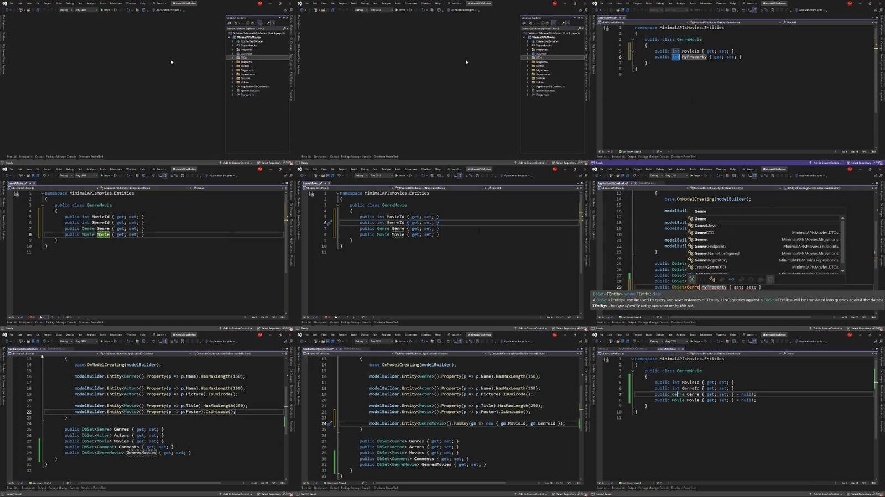Toggle the Interfaces filter in the completion list
This screenshot has height=497, width=885.
[x=731, y=280]
